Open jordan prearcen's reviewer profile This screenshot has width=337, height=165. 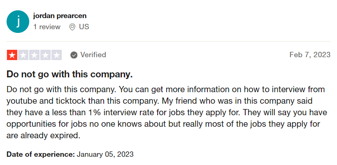pos(60,16)
